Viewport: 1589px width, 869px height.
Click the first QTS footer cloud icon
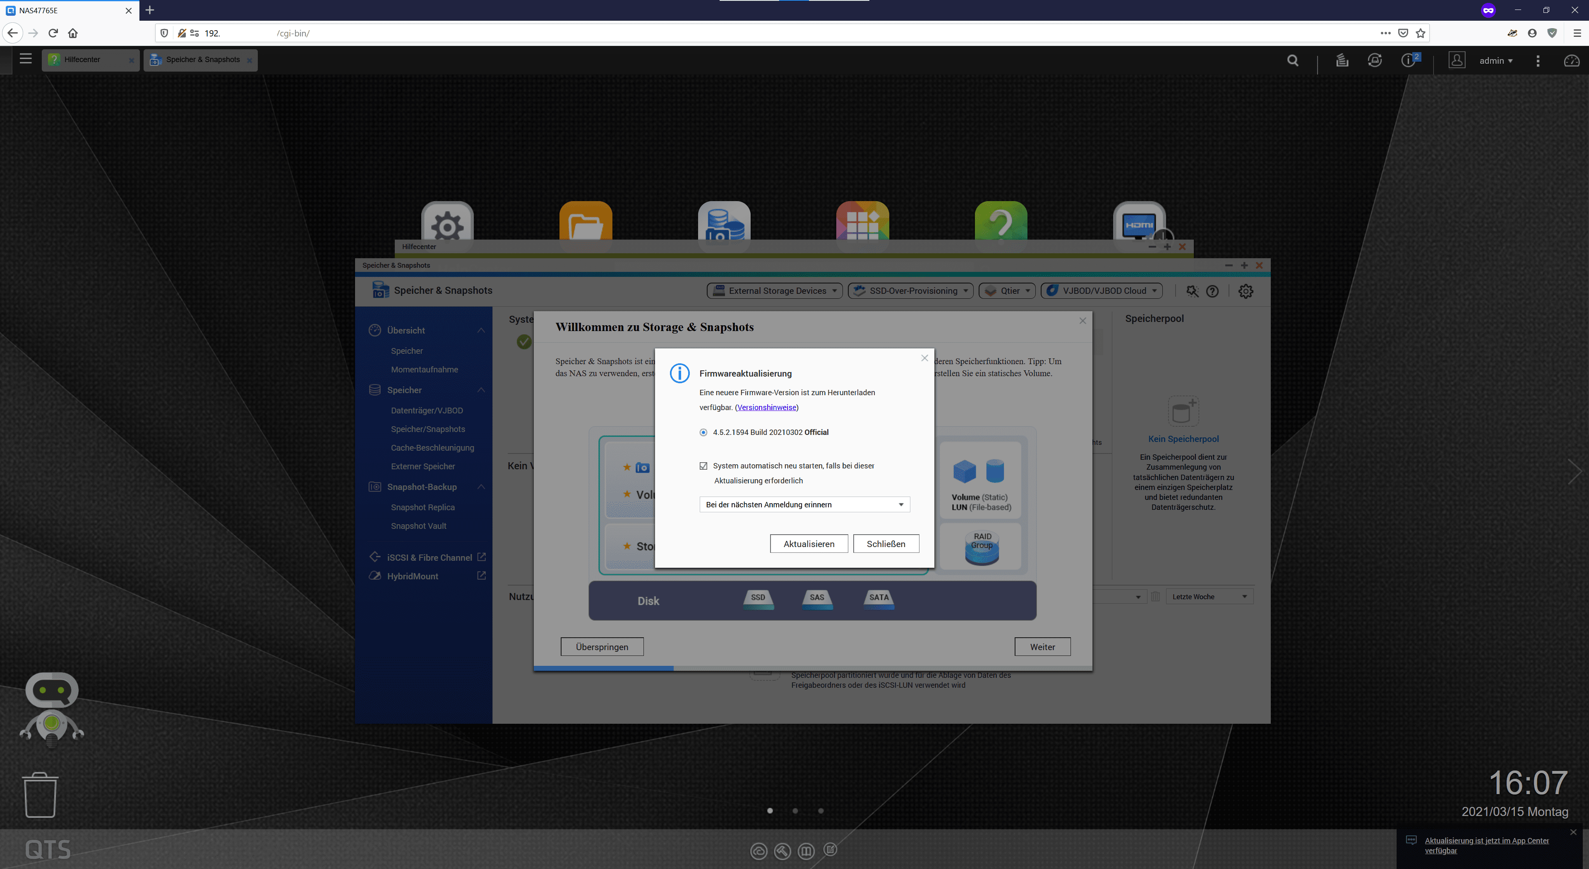[x=758, y=851]
